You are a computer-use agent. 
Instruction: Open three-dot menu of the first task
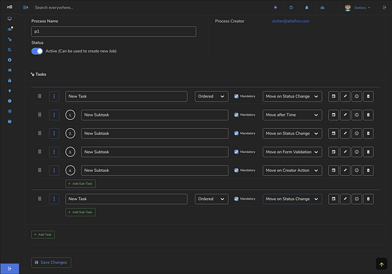[54, 96]
